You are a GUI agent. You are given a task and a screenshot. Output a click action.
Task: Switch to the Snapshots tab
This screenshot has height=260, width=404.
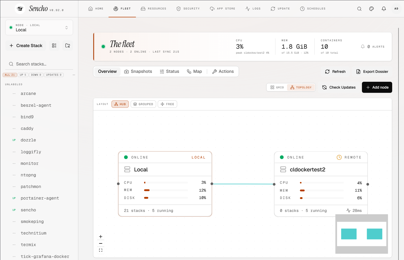138,72
